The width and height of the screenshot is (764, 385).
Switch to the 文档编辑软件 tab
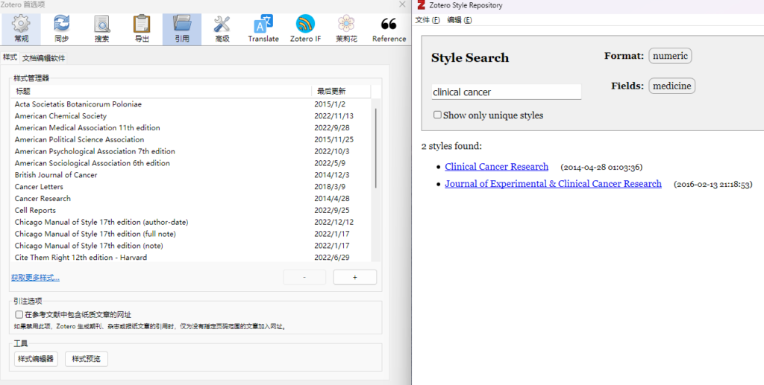tap(43, 58)
